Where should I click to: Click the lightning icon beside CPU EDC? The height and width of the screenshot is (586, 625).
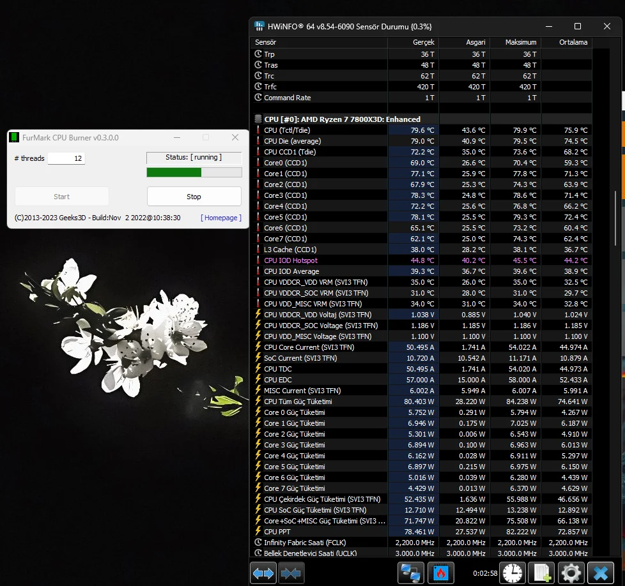[258, 379]
